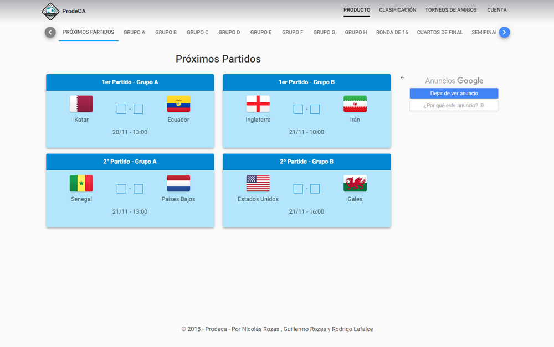Focus Países Bajos score input box
Image resolution: width=554 pixels, height=347 pixels.
(138, 189)
